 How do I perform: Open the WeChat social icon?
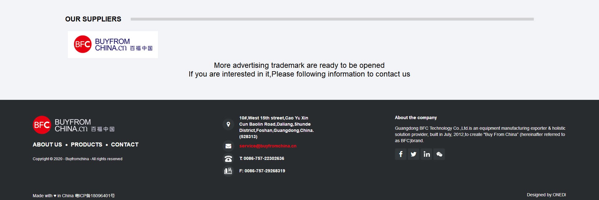(439, 154)
